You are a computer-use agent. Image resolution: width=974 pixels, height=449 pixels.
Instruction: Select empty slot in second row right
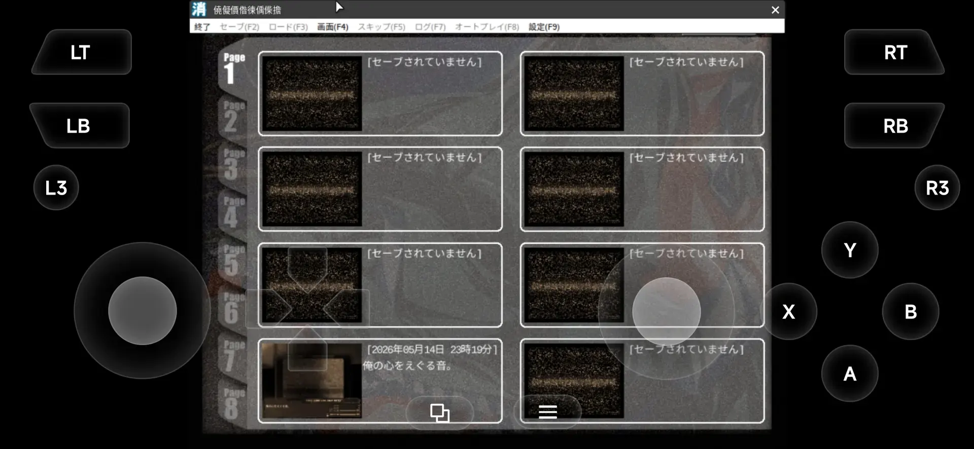[642, 189]
